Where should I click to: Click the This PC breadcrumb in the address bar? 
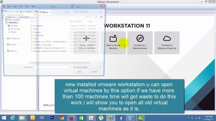click(x=28, y=11)
